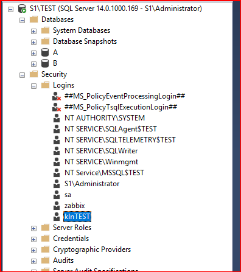Select Server Roles tree item

(x=72, y=228)
